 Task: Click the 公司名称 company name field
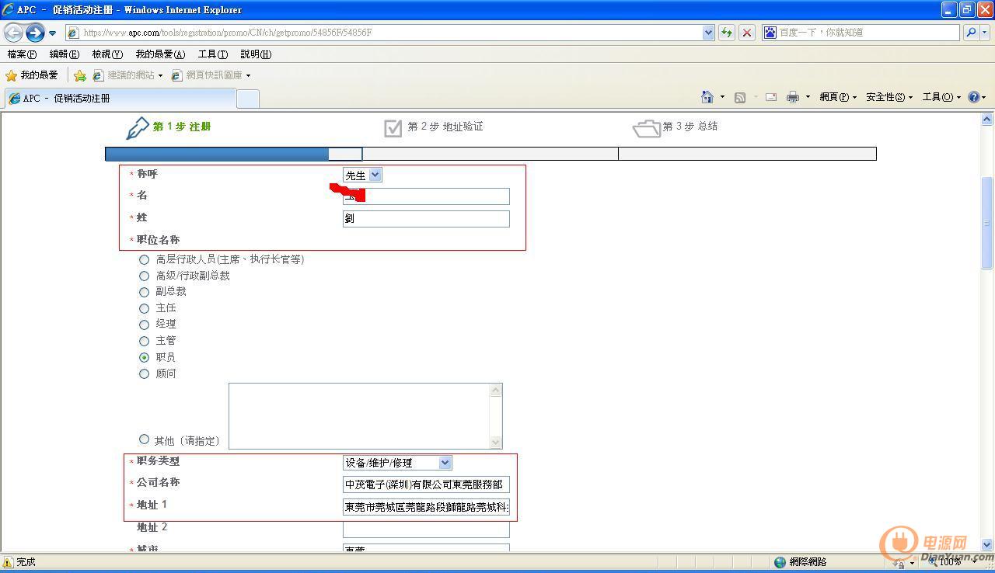coord(426,484)
